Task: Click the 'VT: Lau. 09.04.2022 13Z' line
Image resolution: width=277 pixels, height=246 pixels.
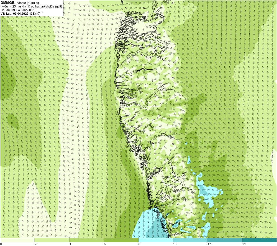Action: pyautogui.click(x=18, y=14)
